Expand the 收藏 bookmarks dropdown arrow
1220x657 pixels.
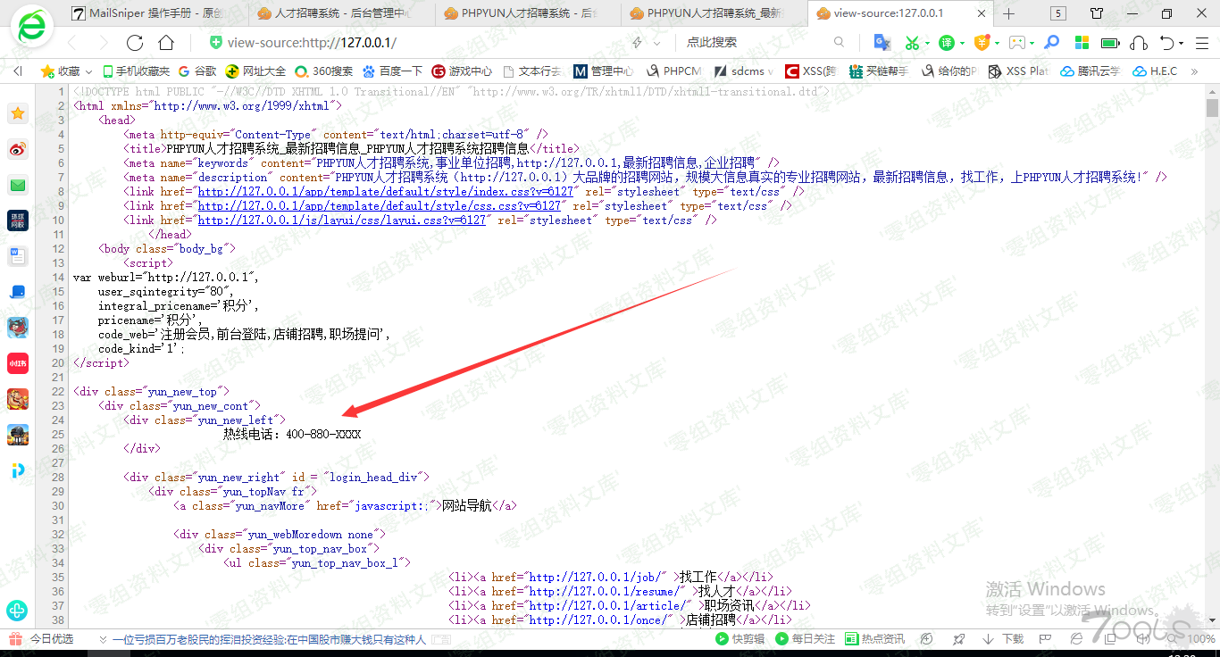(88, 71)
